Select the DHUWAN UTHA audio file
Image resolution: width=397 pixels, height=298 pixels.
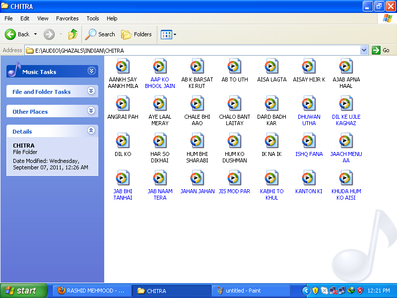tap(309, 104)
